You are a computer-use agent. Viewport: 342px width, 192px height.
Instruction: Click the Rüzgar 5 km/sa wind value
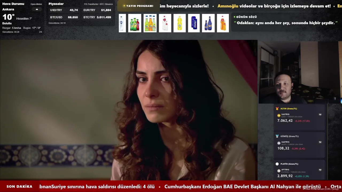pyautogui.click(x=12, y=28)
